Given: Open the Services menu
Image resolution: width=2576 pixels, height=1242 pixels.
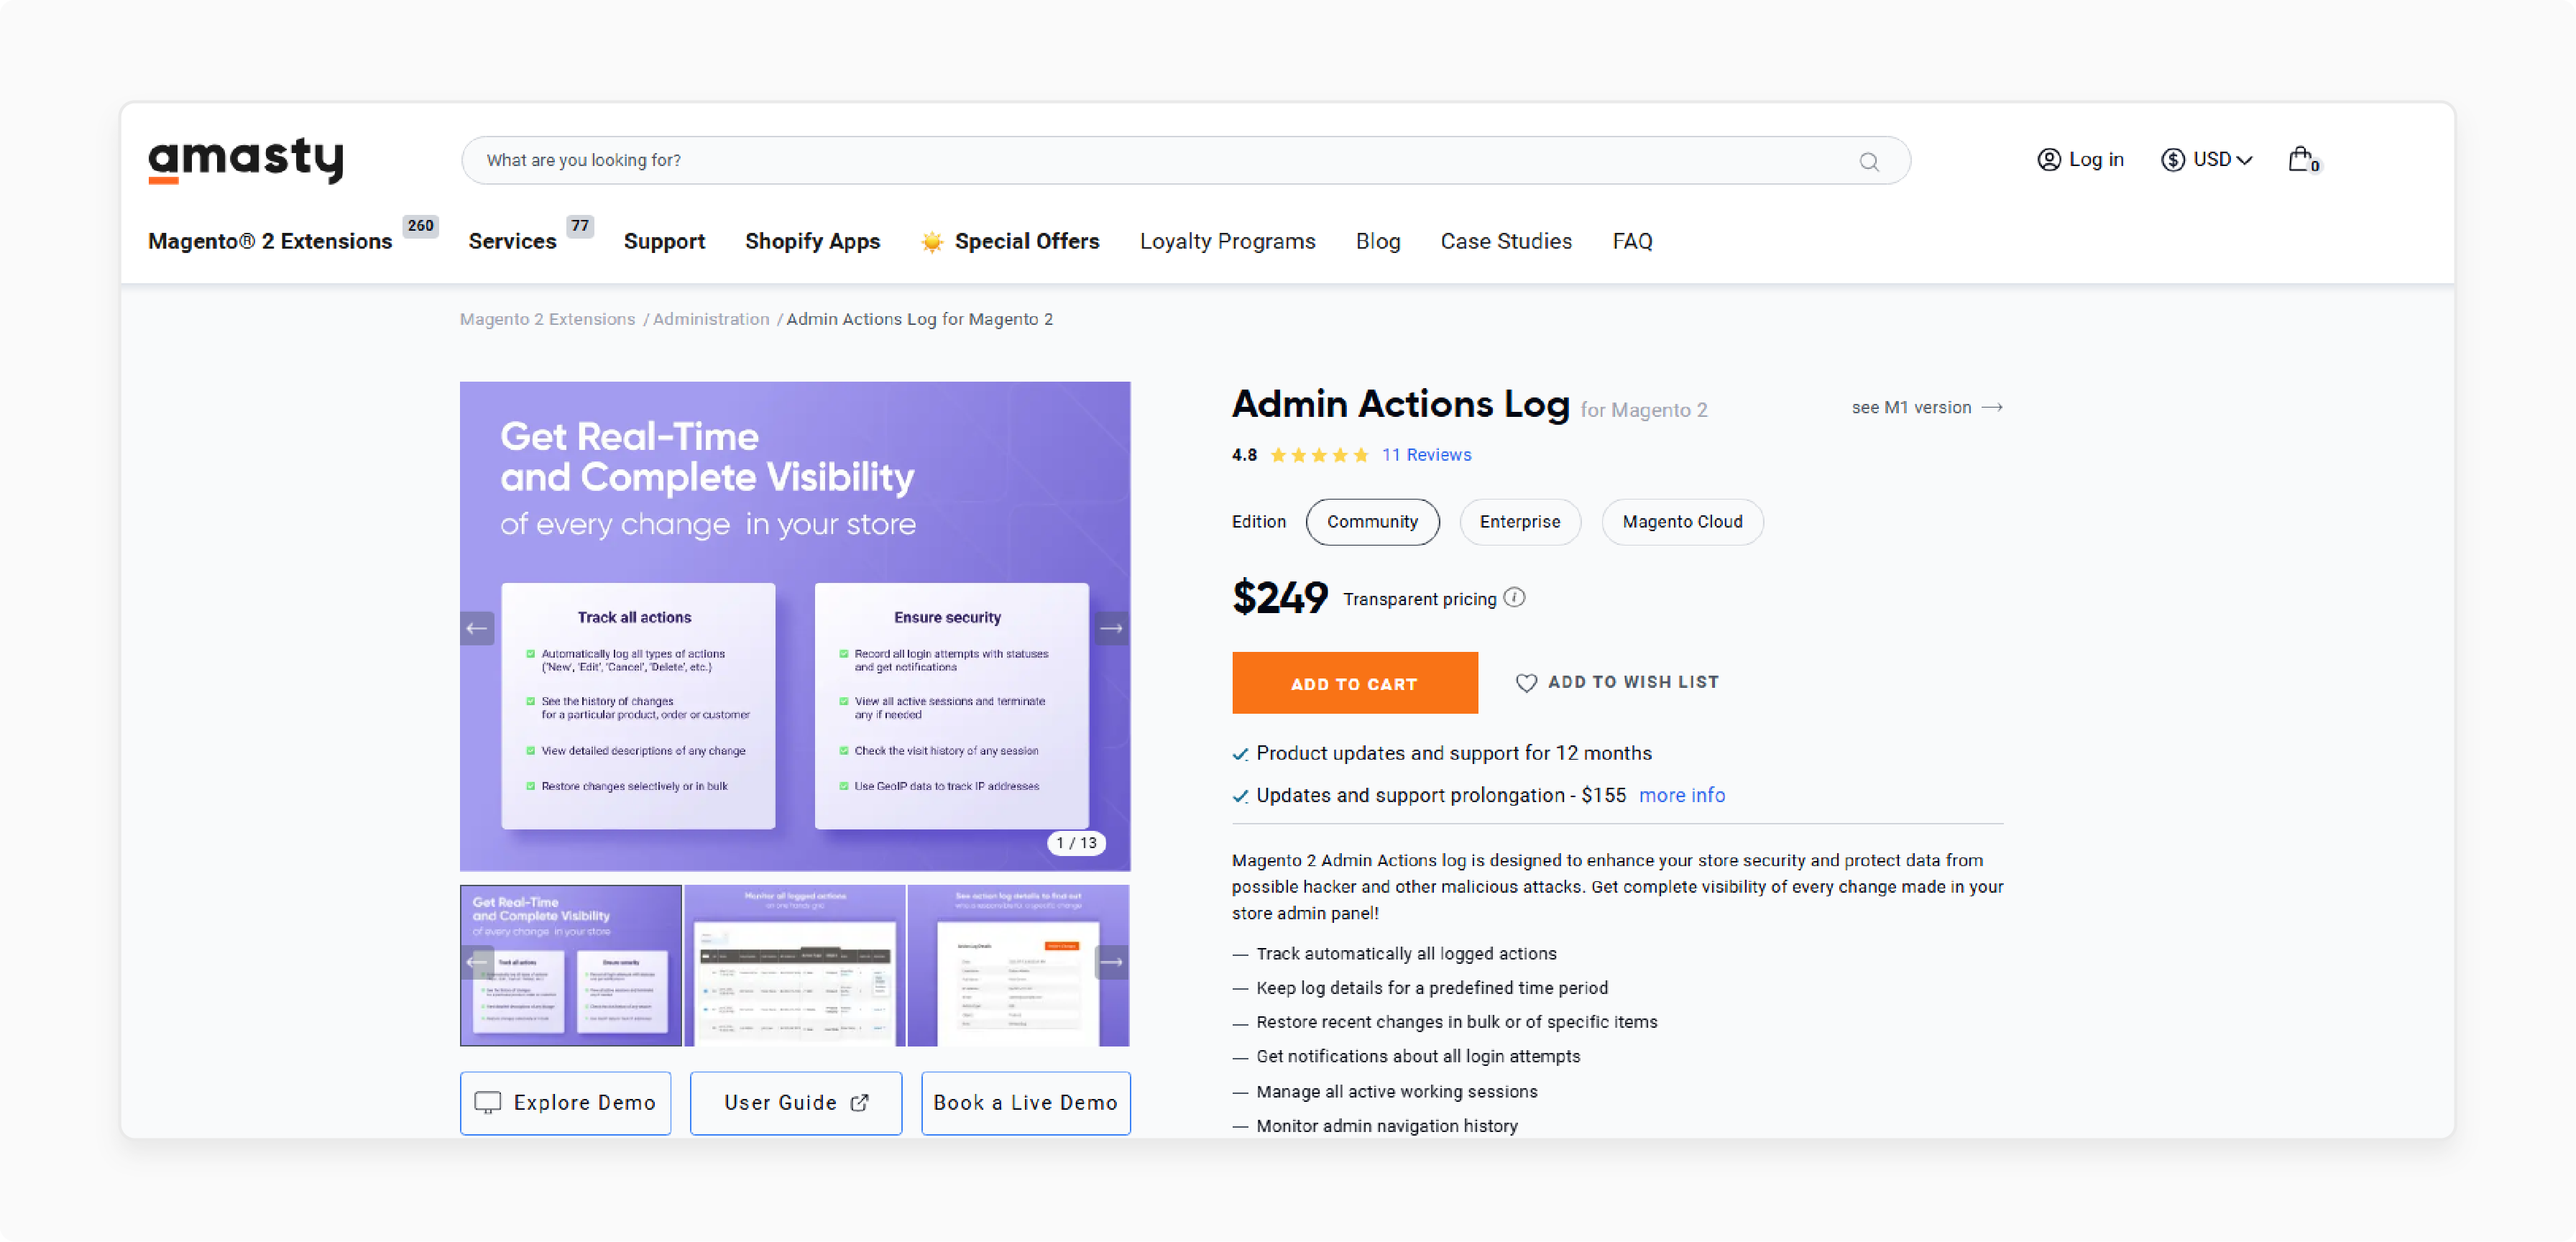Looking at the screenshot, I should pyautogui.click(x=512, y=241).
